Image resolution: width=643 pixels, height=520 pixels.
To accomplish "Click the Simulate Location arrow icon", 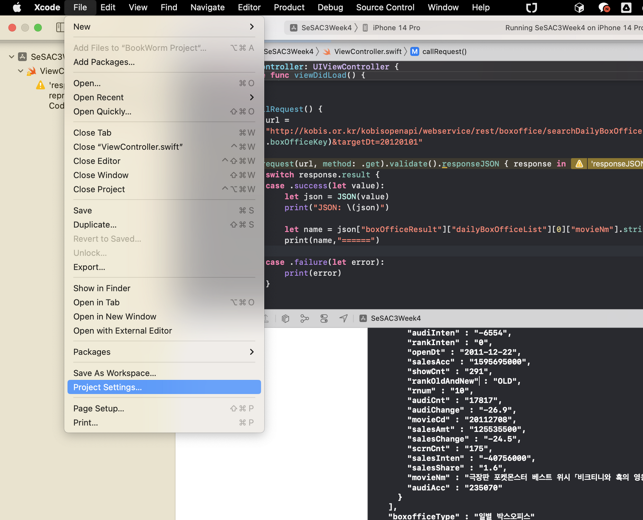I will click(344, 319).
